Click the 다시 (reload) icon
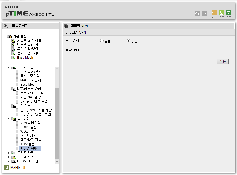 click(x=214, y=13)
